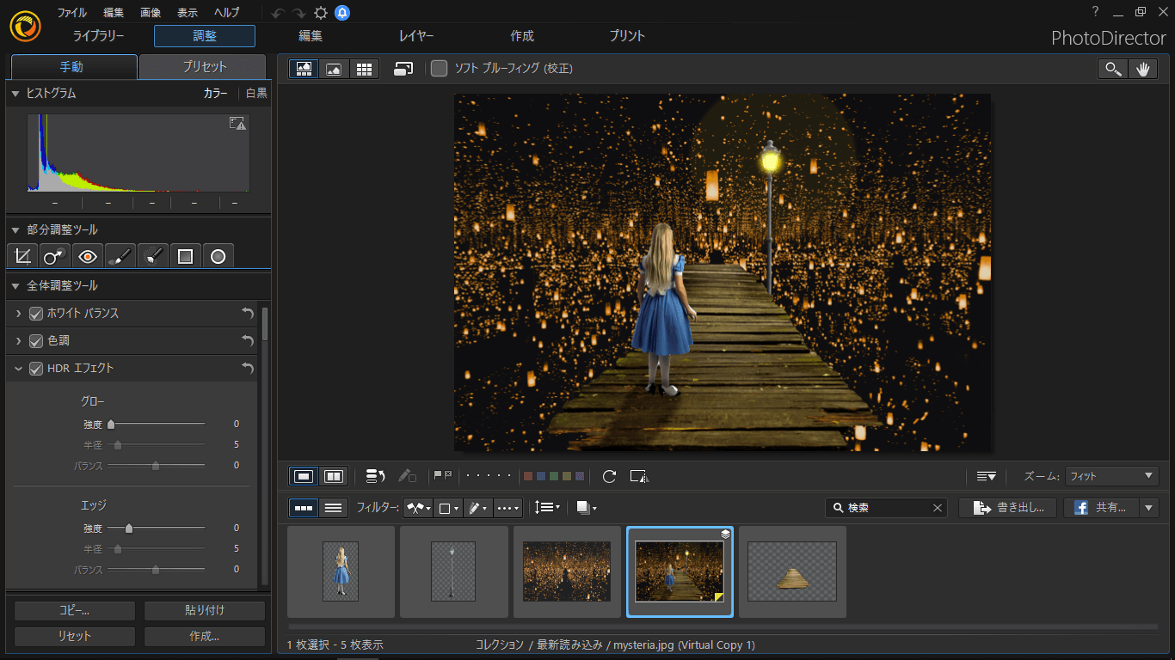Enable the Soft Proofing checkbox
This screenshot has width=1175, height=660.
440,69
